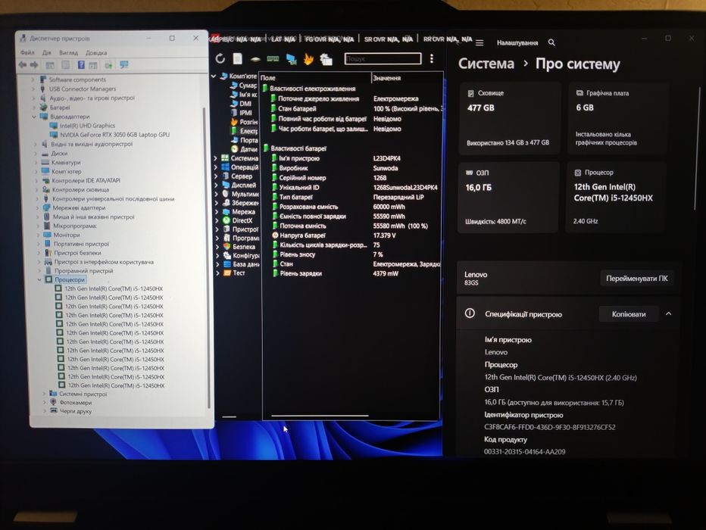This screenshot has width=706, height=530.
Task: Collapse the Процесори node in Device Manager
Action: [39, 280]
